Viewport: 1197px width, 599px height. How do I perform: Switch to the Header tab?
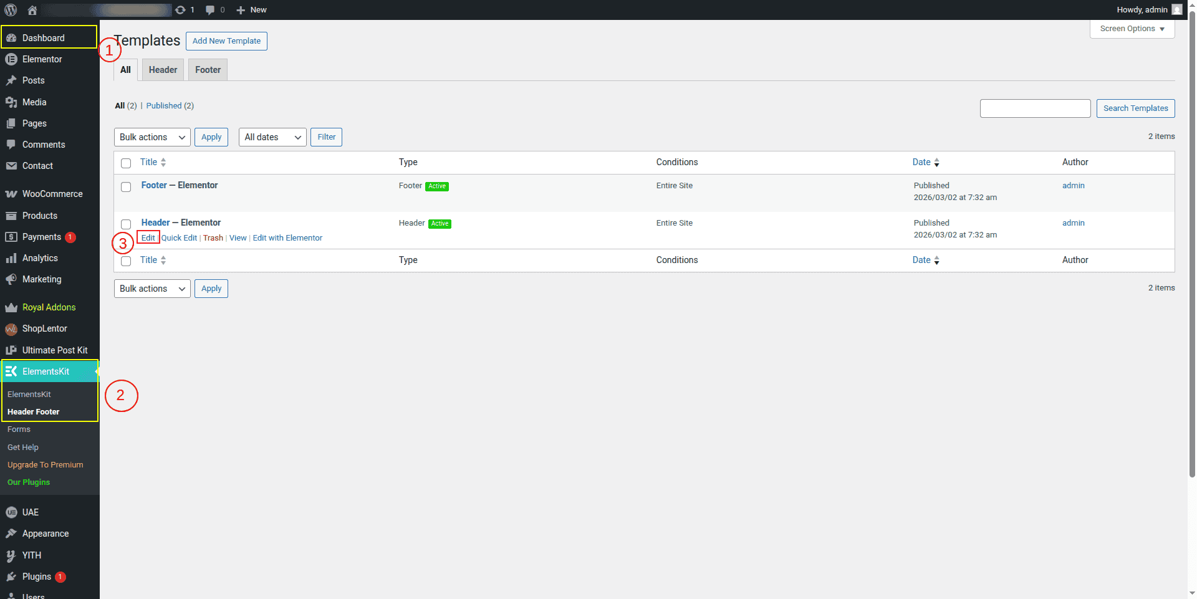pyautogui.click(x=163, y=70)
